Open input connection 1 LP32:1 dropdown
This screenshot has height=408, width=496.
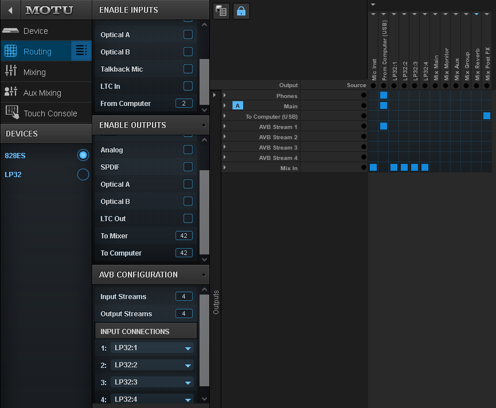(152, 348)
